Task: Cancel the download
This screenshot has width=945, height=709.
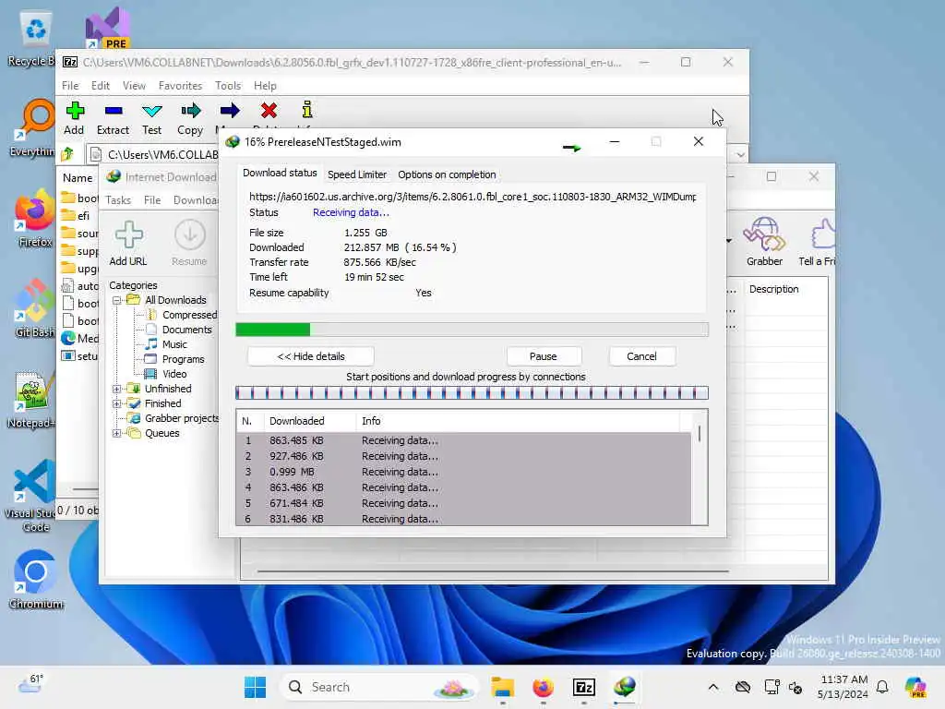Action: 641,356
